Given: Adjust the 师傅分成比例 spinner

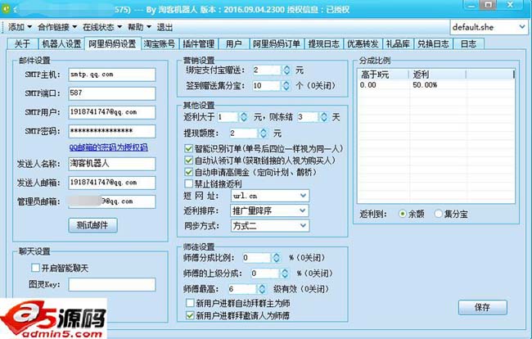Looking at the screenshot, I should [x=277, y=258].
